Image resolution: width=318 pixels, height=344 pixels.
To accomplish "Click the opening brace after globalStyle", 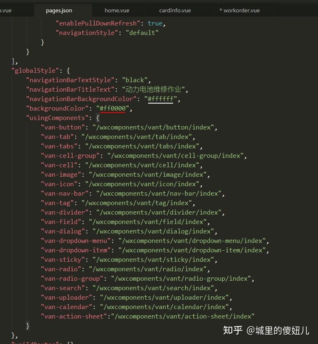I will 68,71.
